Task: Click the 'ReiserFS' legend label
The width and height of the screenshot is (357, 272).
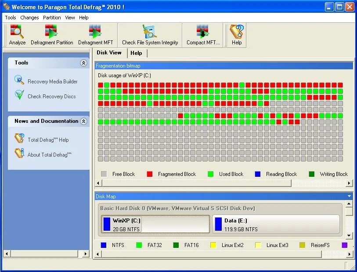Action: (320, 245)
